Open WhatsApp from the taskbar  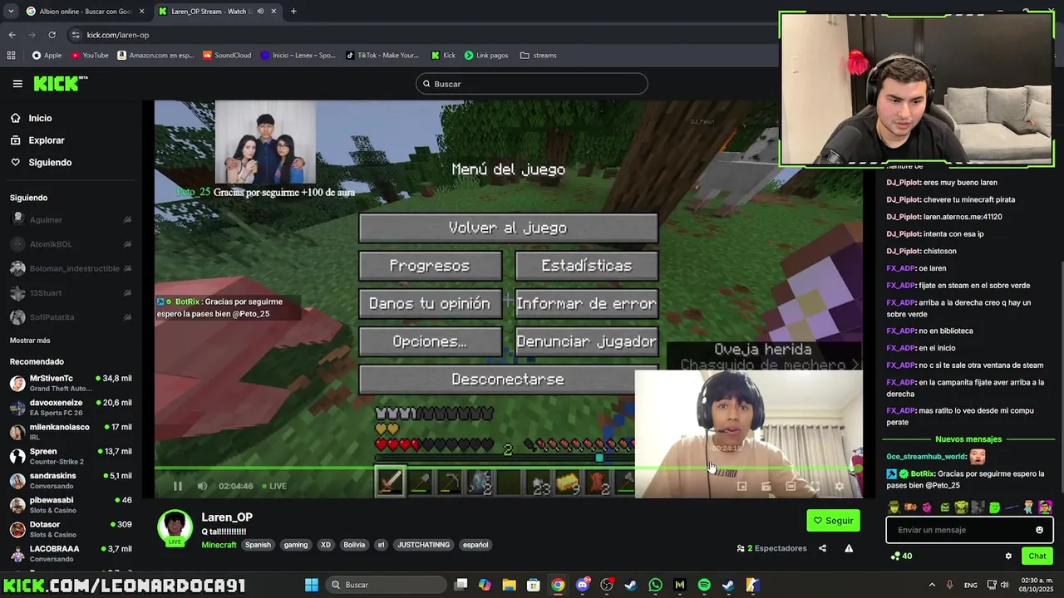[x=655, y=585]
